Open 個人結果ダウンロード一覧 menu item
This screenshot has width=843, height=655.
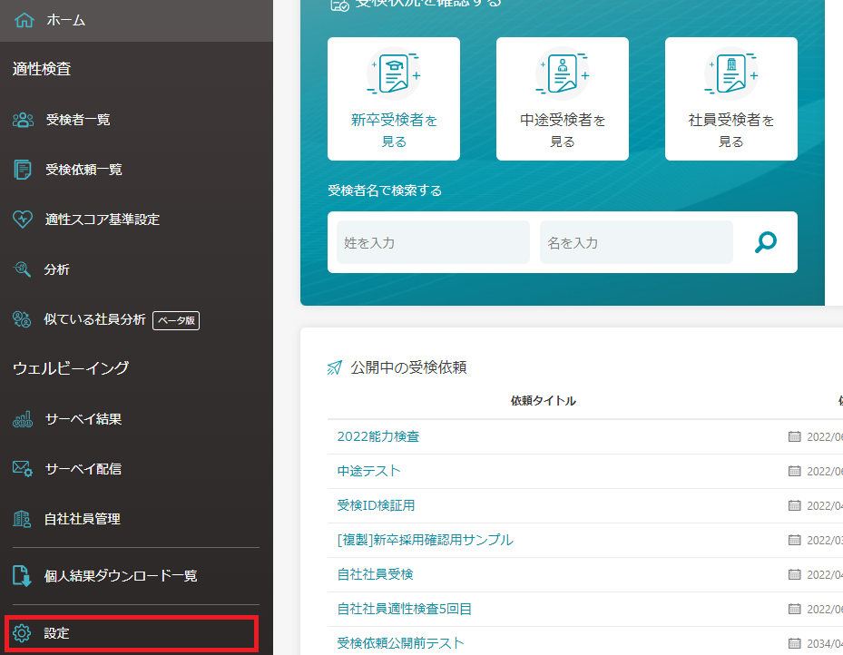(120, 576)
